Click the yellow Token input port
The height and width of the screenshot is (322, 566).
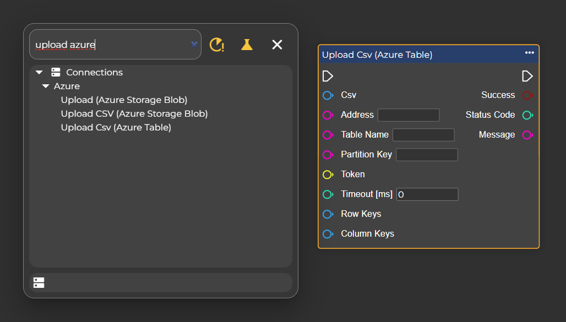pos(328,174)
